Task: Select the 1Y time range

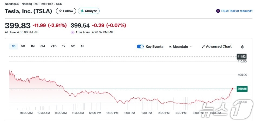Action: (64, 46)
